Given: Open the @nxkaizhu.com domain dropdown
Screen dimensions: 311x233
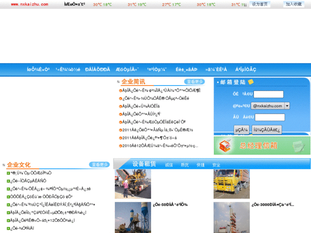Looking at the screenshot, I should click(x=270, y=106).
